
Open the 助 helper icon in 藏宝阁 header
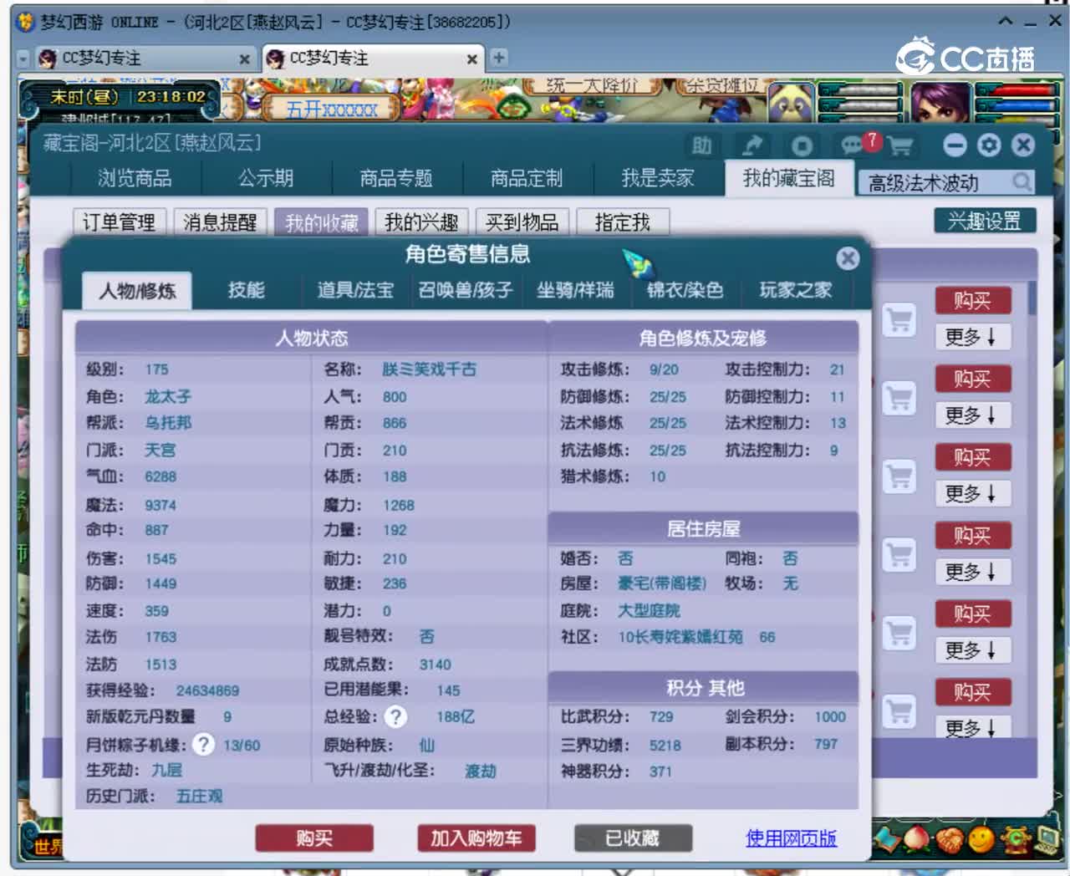702,146
